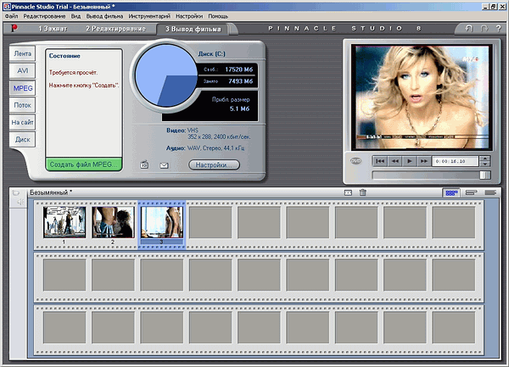Open the Инструментарий menu
509x367 pixels.
149,16
